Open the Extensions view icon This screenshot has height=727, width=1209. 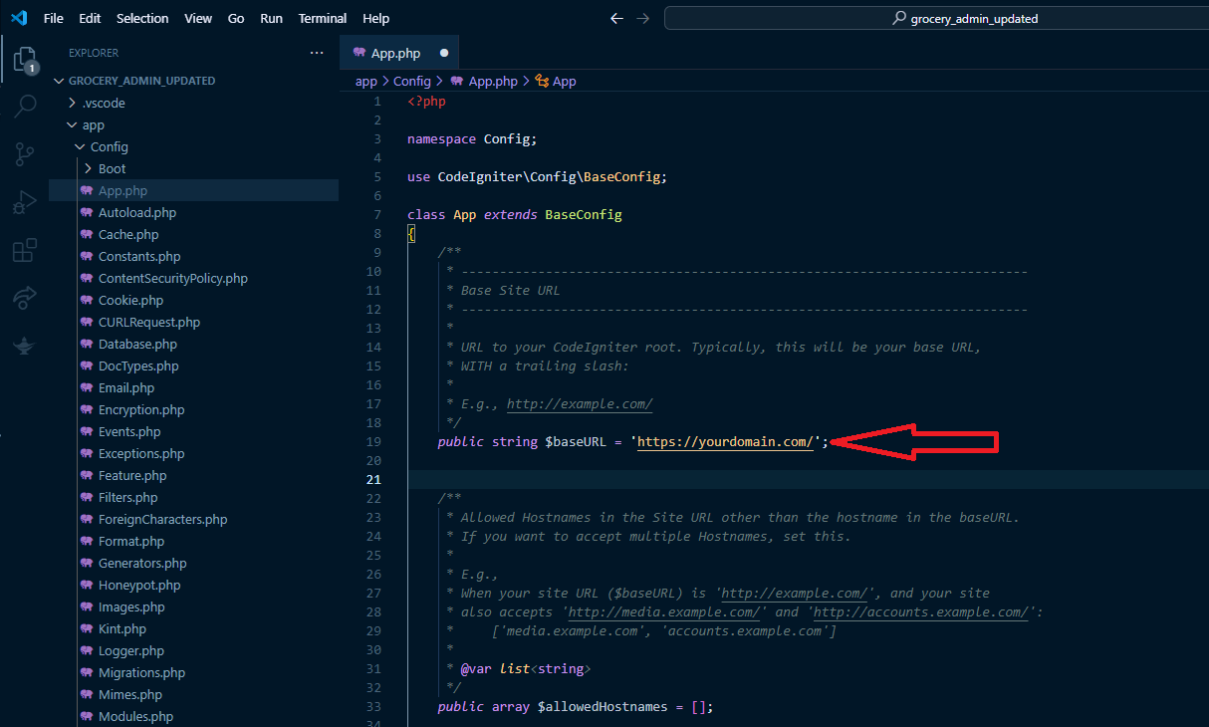click(x=24, y=250)
